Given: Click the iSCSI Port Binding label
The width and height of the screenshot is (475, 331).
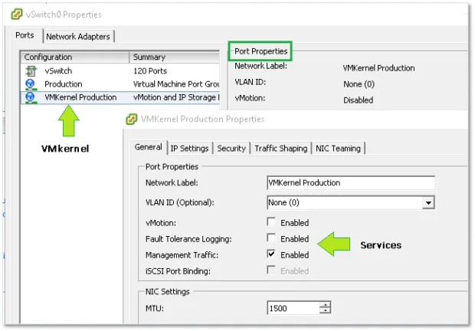Looking at the screenshot, I should (178, 271).
